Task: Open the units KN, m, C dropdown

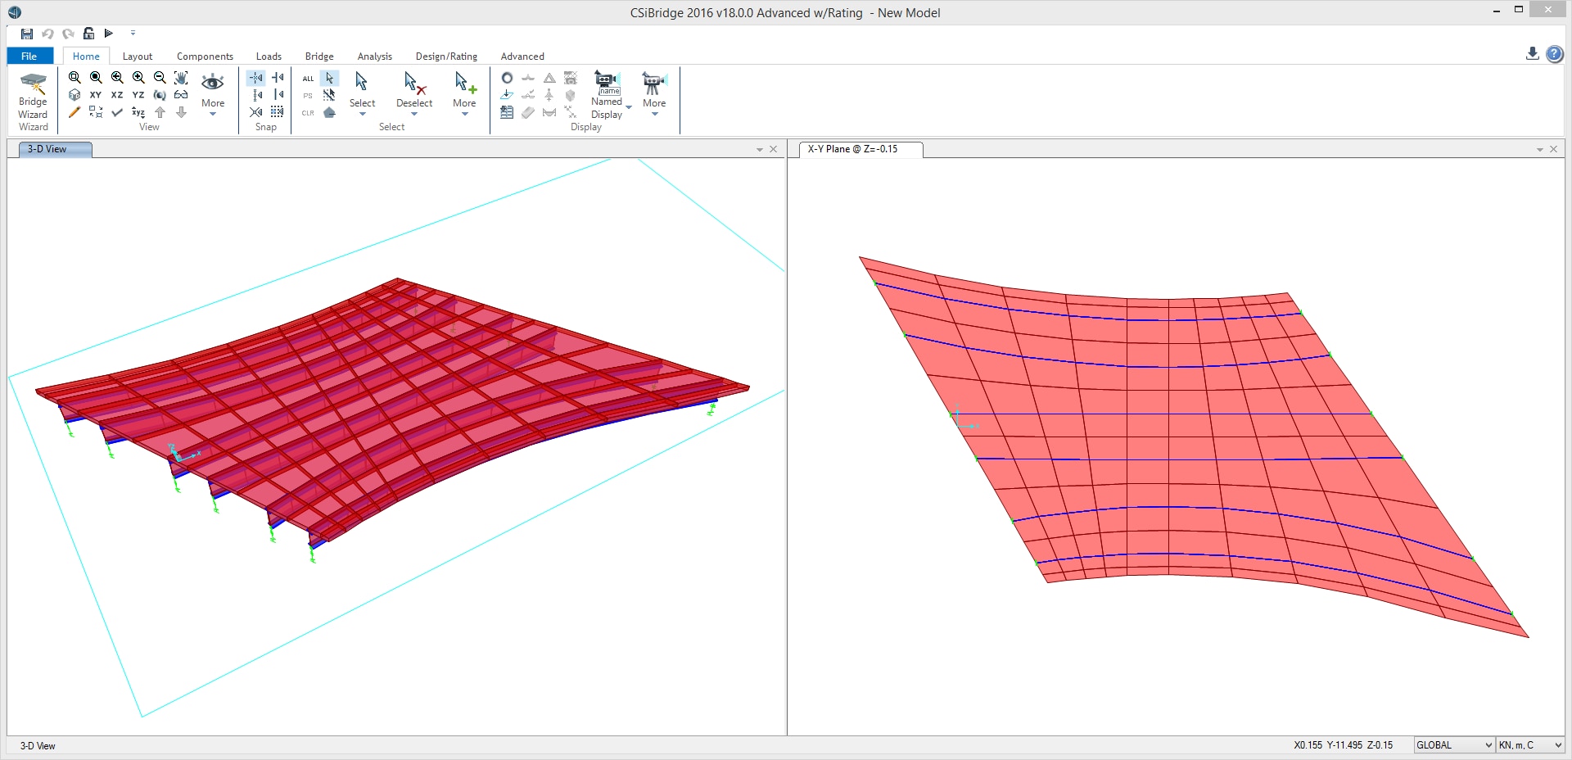Action: [x=1529, y=744]
